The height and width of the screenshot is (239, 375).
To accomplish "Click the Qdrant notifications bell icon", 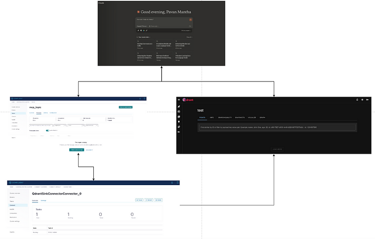I will (x=357, y=100).
